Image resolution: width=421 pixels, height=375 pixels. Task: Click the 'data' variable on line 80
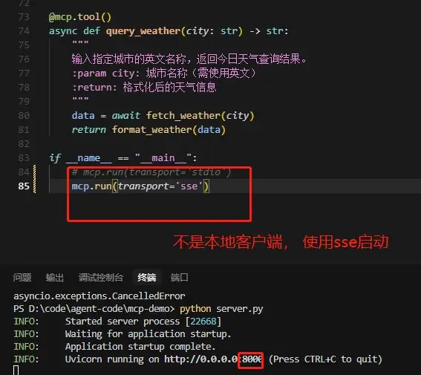point(83,116)
